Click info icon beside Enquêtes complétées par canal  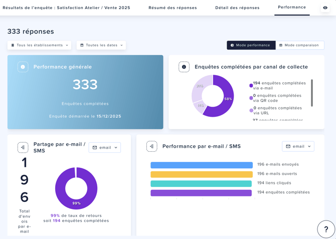tap(184, 67)
